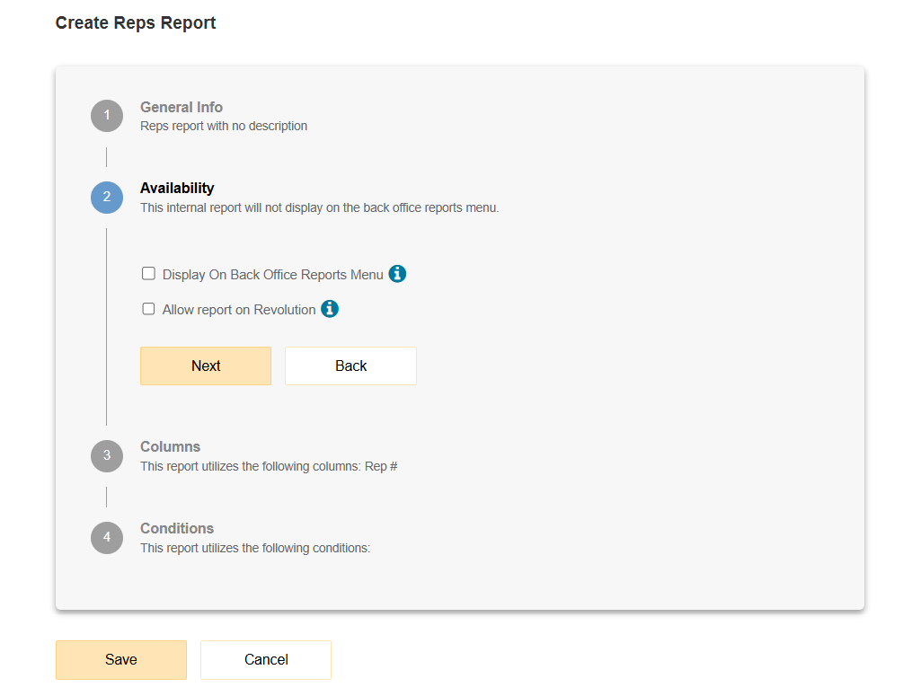Select the step 2 Availability circle
This screenshot has width=903, height=696.
pos(106,197)
